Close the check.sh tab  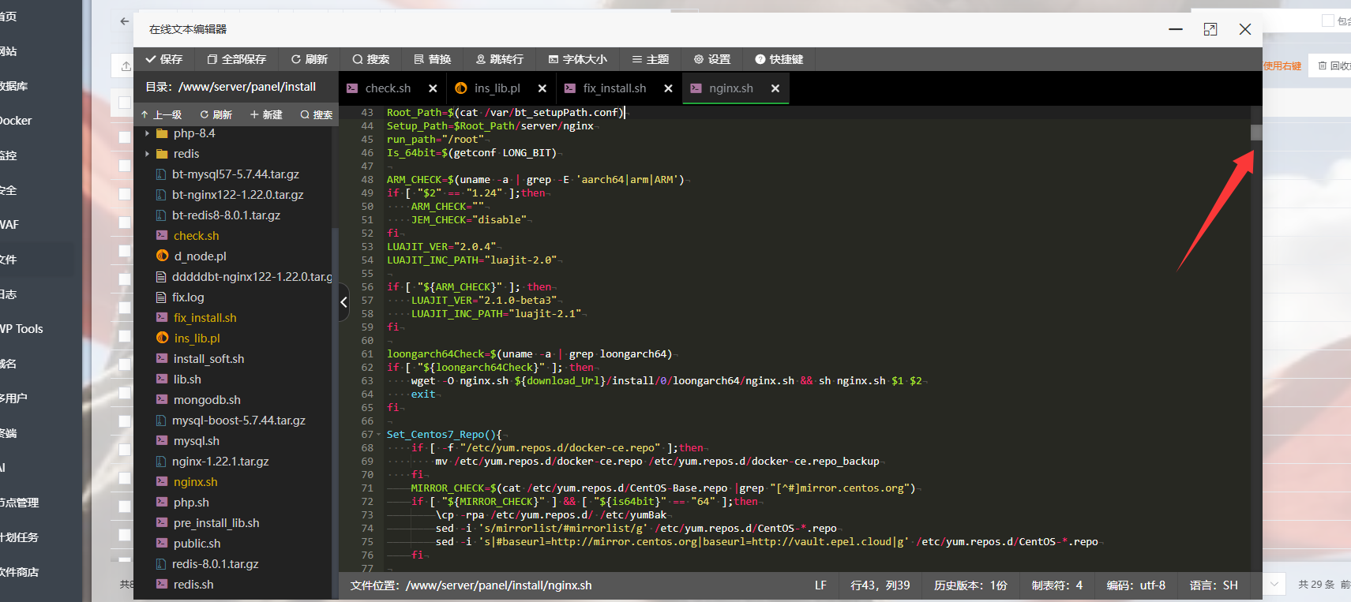pyautogui.click(x=433, y=88)
